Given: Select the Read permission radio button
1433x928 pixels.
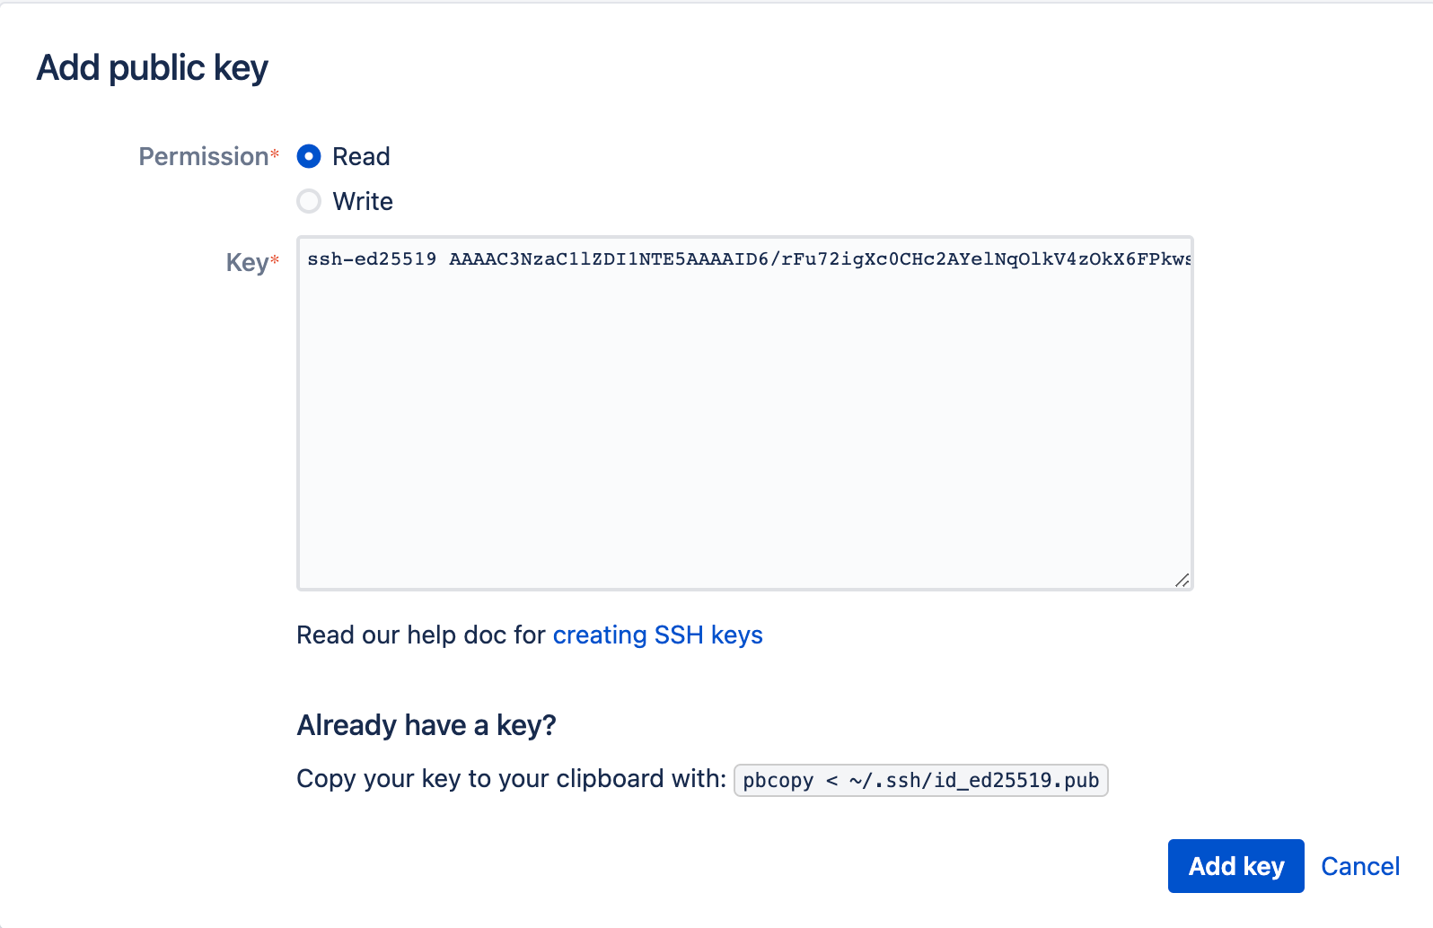Looking at the screenshot, I should pos(309,156).
